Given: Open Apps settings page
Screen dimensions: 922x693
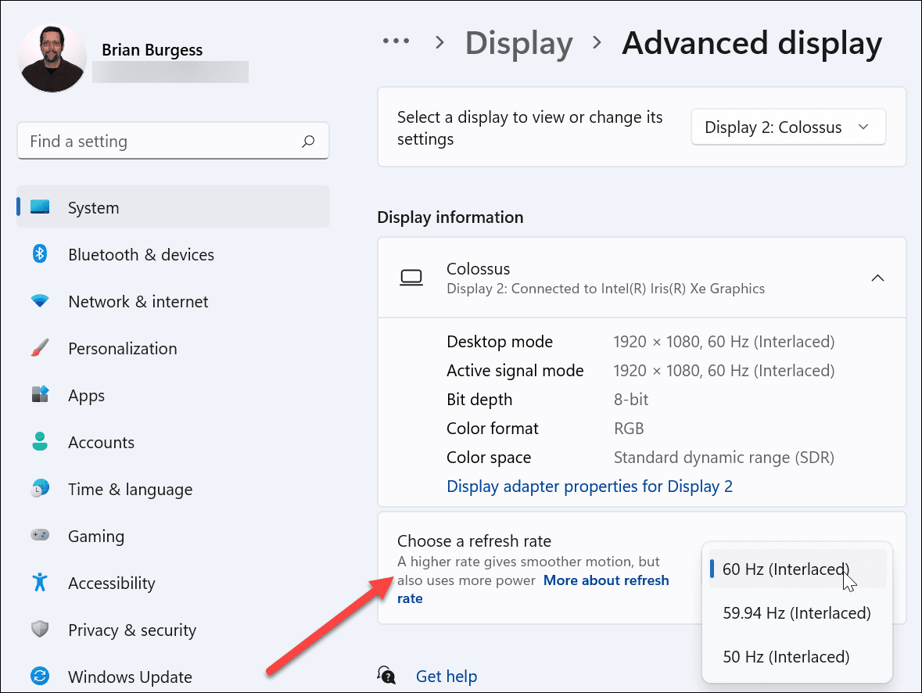Looking at the screenshot, I should [x=173, y=395].
